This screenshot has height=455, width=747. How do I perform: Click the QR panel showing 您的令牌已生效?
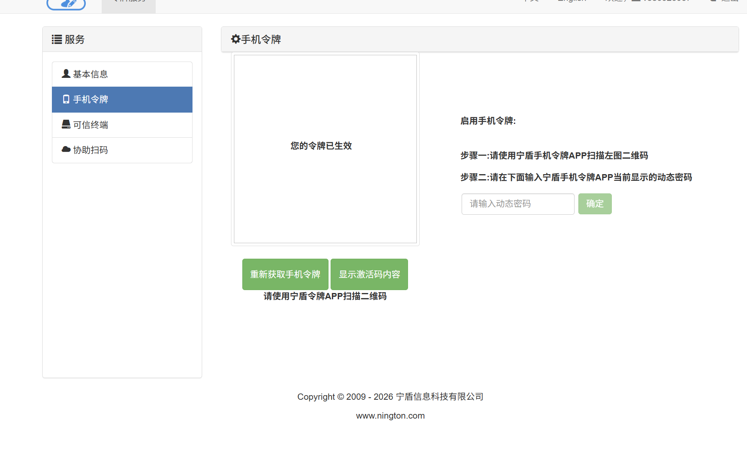pyautogui.click(x=325, y=149)
